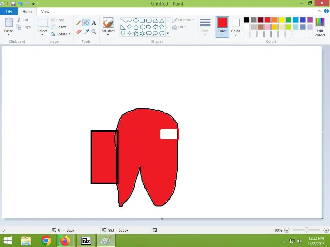
Task: Switch to the View tab
Action: (45, 12)
